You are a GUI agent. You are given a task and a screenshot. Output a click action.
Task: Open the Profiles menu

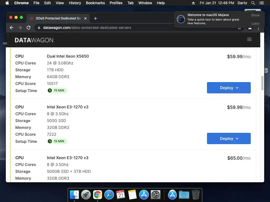116,3
